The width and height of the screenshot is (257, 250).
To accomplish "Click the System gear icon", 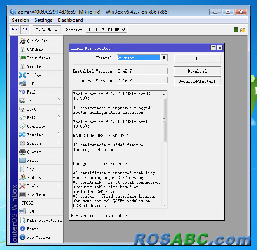I will click(23, 143).
